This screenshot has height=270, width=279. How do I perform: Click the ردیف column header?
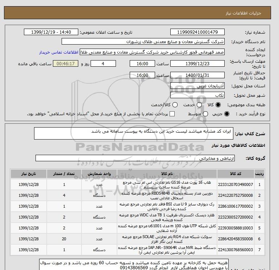(259, 174)
